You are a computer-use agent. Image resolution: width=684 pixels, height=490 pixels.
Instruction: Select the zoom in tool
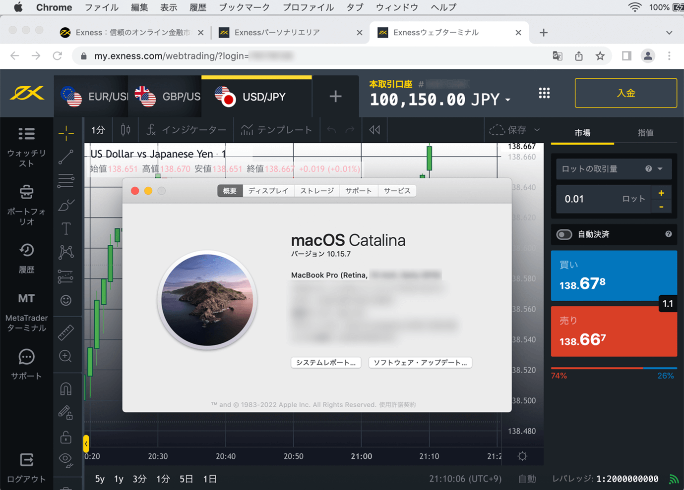coord(65,356)
